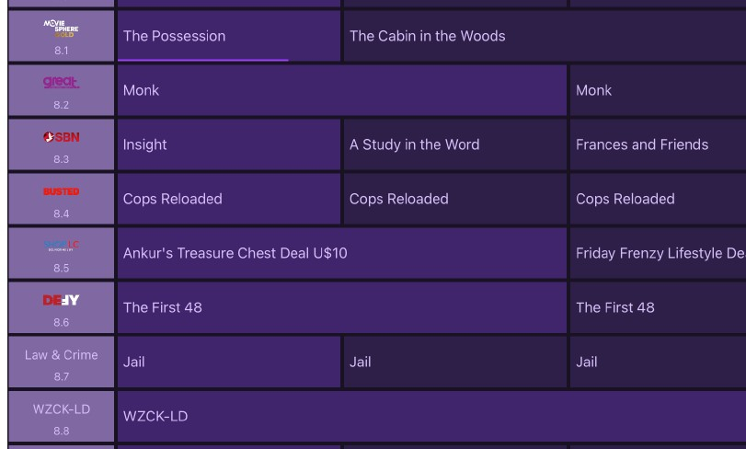Select the middle Jail episode
The image size is (746, 449).
pyautogui.click(x=454, y=362)
